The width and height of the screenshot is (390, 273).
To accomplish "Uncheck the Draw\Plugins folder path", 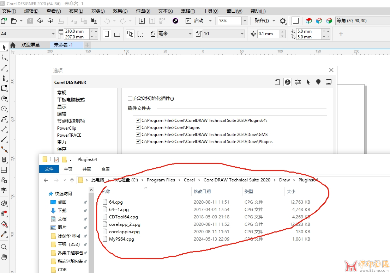I will point(138,142).
